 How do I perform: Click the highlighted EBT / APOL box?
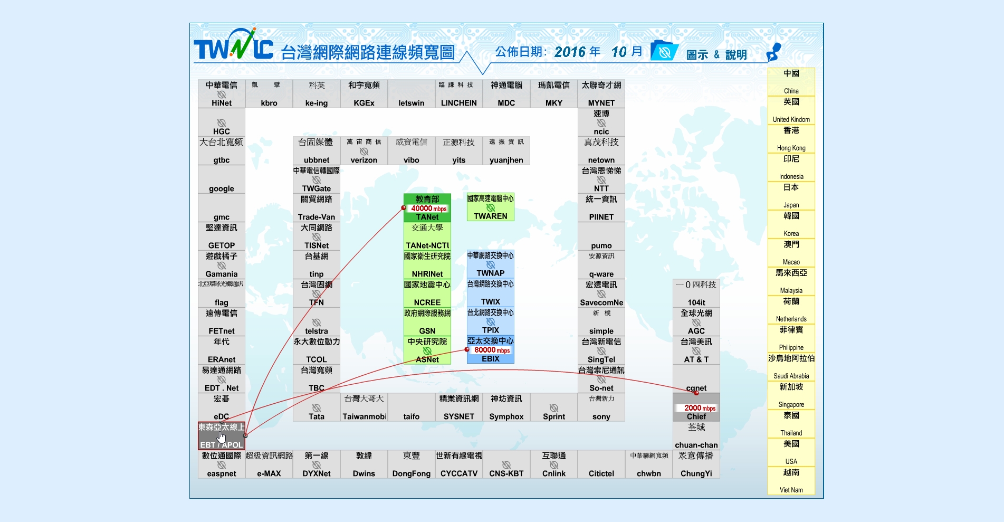pyautogui.click(x=222, y=436)
